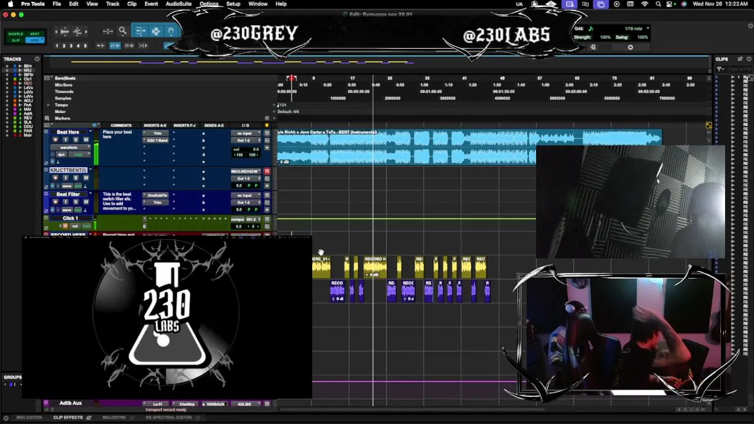Click the horizontal zoom arrows icon
754x424 pixels.
click(108, 31)
